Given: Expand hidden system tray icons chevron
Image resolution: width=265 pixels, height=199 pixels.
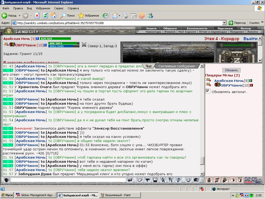Looking at the screenshot, I should [233, 195].
